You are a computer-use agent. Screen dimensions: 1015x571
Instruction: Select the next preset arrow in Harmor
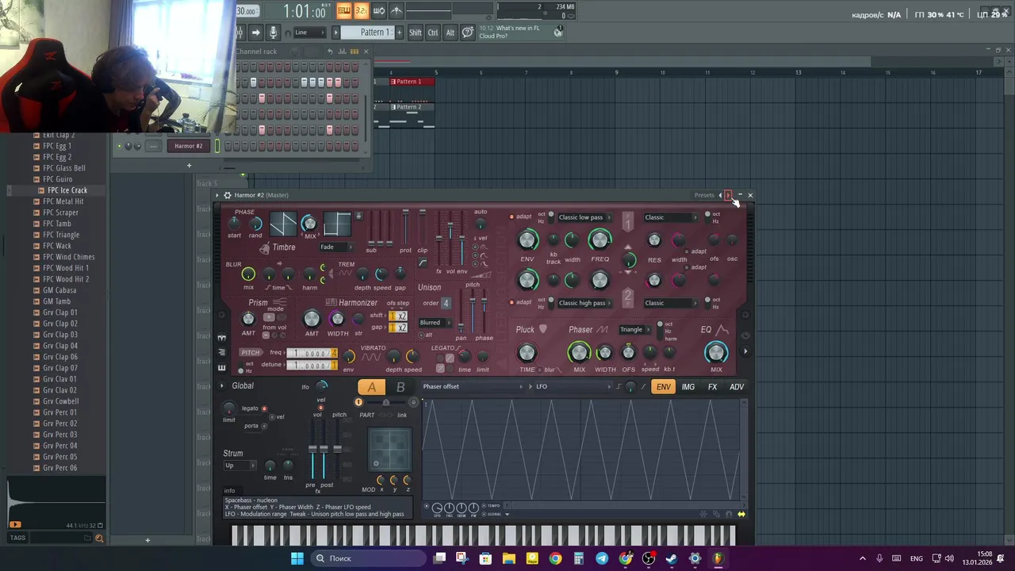(728, 195)
